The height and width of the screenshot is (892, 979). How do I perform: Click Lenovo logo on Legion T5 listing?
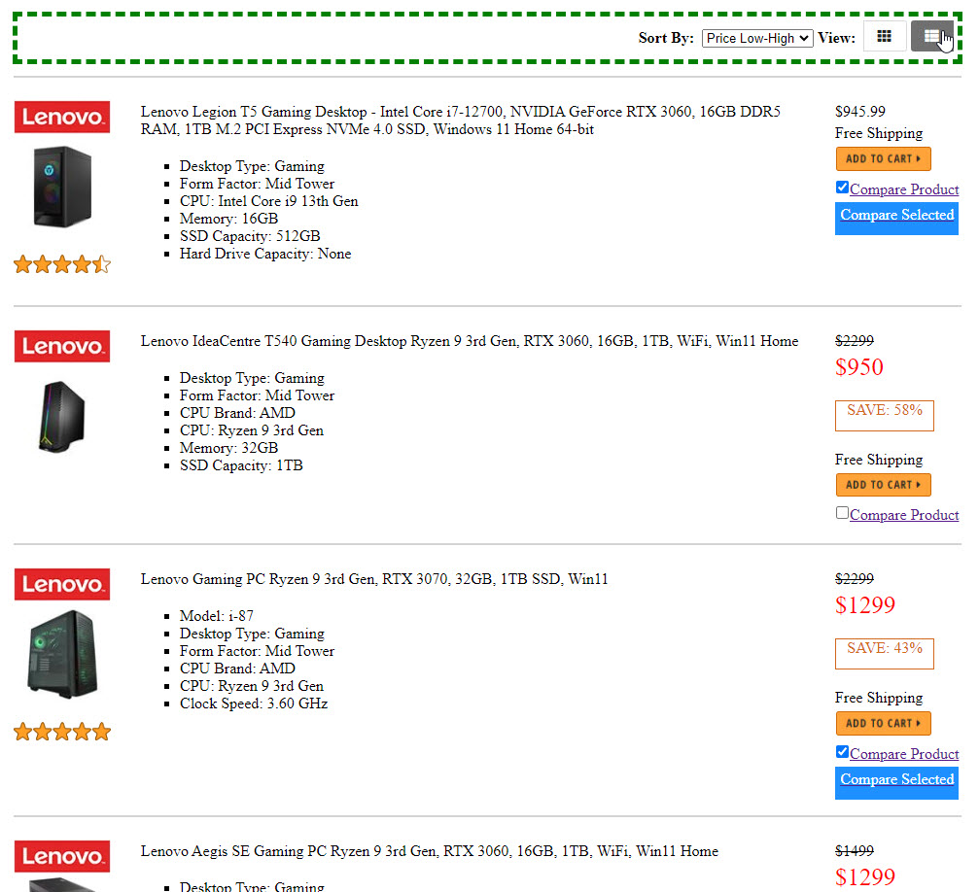[62, 118]
